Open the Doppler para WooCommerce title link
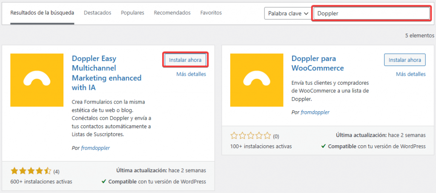 click(318, 63)
